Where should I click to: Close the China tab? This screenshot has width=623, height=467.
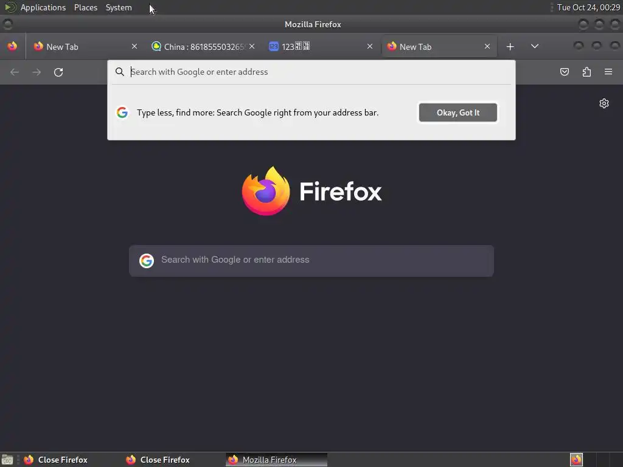coord(252,46)
